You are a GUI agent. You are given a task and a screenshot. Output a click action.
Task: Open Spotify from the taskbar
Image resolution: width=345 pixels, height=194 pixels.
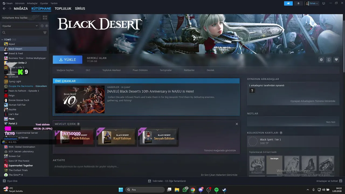(x=216, y=190)
